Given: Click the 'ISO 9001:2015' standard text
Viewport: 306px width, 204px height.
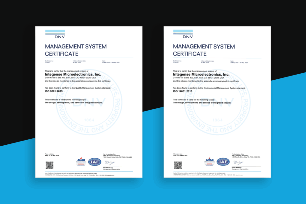Looking at the screenshot, I should pyautogui.click(x=54, y=91).
